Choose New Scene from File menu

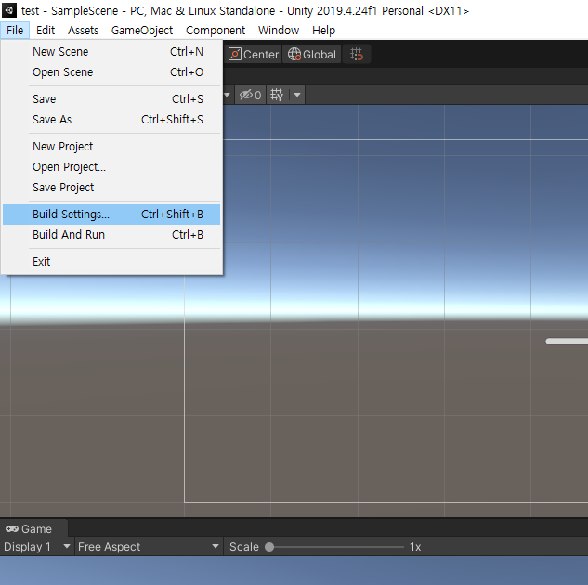pos(111,52)
